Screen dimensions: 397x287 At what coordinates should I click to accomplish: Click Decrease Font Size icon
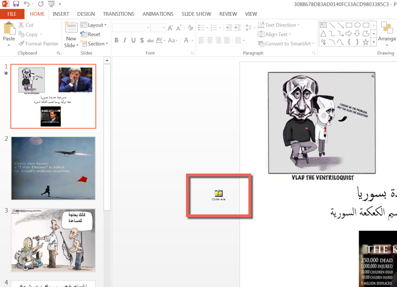[x=179, y=28]
